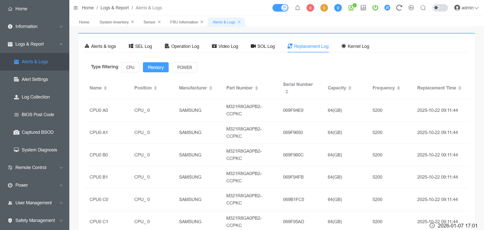
Task: Toggle the blue lock switch
Action: 280,8
